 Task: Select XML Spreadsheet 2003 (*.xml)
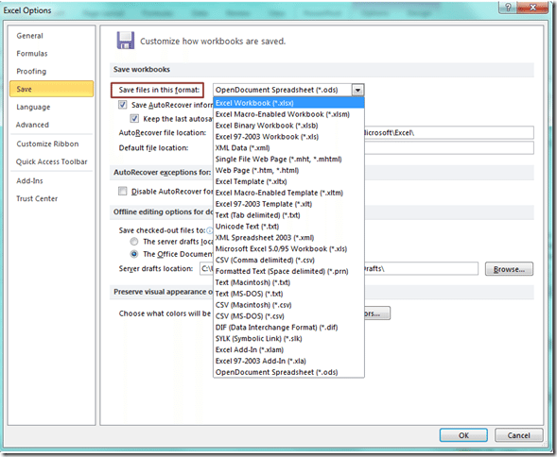pyautogui.click(x=288, y=238)
